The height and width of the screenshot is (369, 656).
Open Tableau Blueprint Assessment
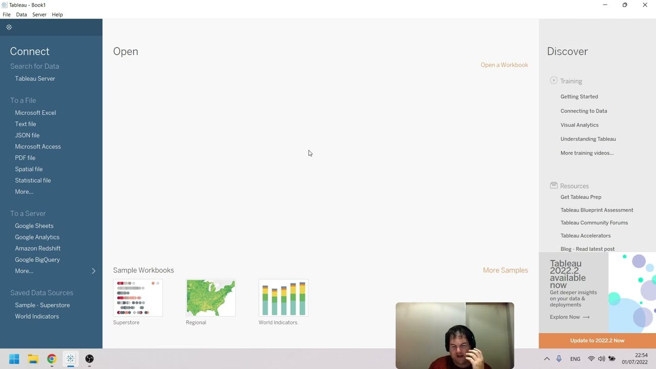click(x=597, y=210)
